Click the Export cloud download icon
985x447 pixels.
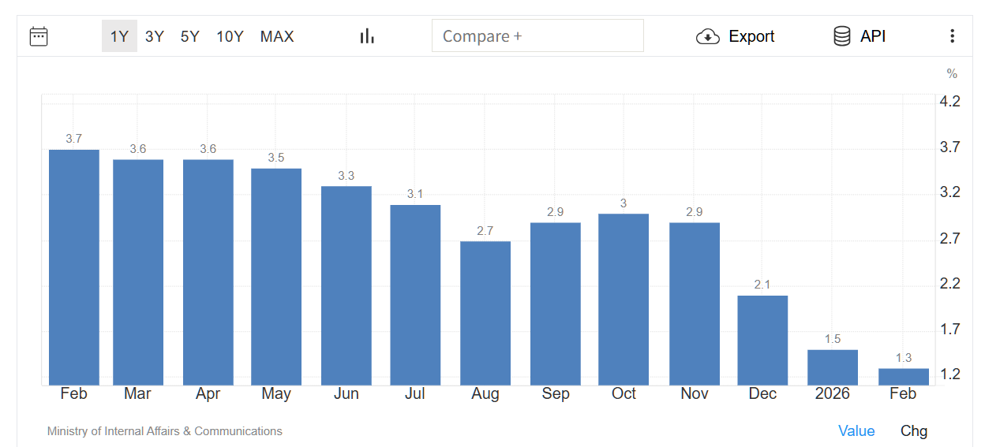point(707,36)
